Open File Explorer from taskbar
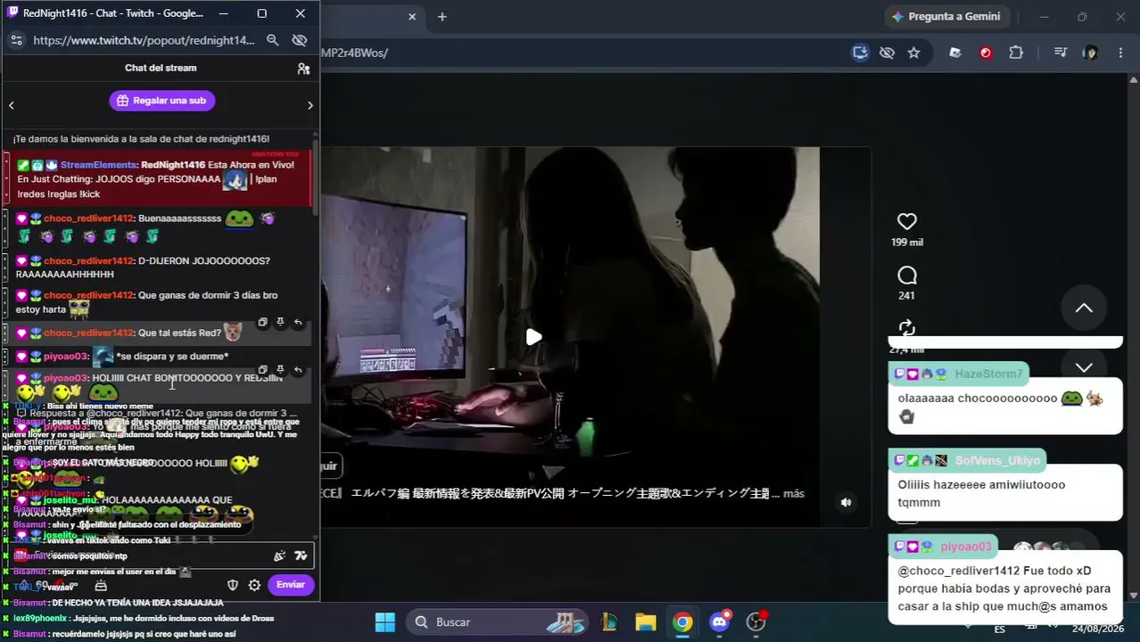 645,621
